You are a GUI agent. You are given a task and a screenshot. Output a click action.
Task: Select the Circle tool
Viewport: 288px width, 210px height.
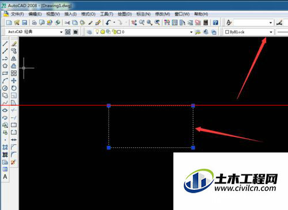5,88
